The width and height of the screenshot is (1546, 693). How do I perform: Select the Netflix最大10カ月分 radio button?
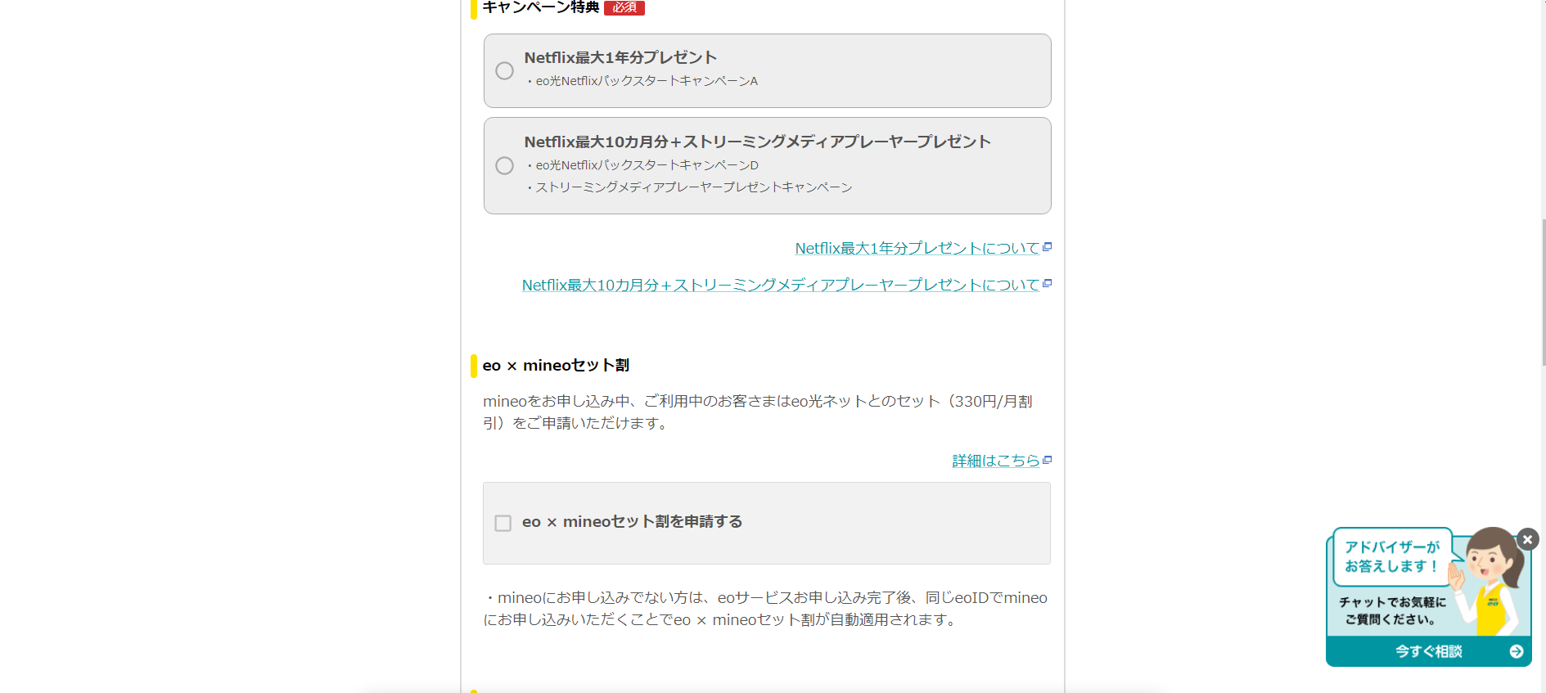(x=505, y=166)
